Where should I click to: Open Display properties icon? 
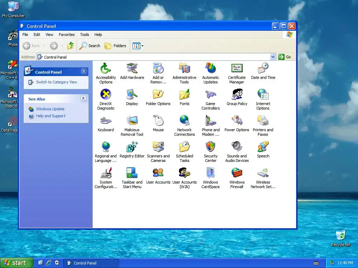(132, 94)
